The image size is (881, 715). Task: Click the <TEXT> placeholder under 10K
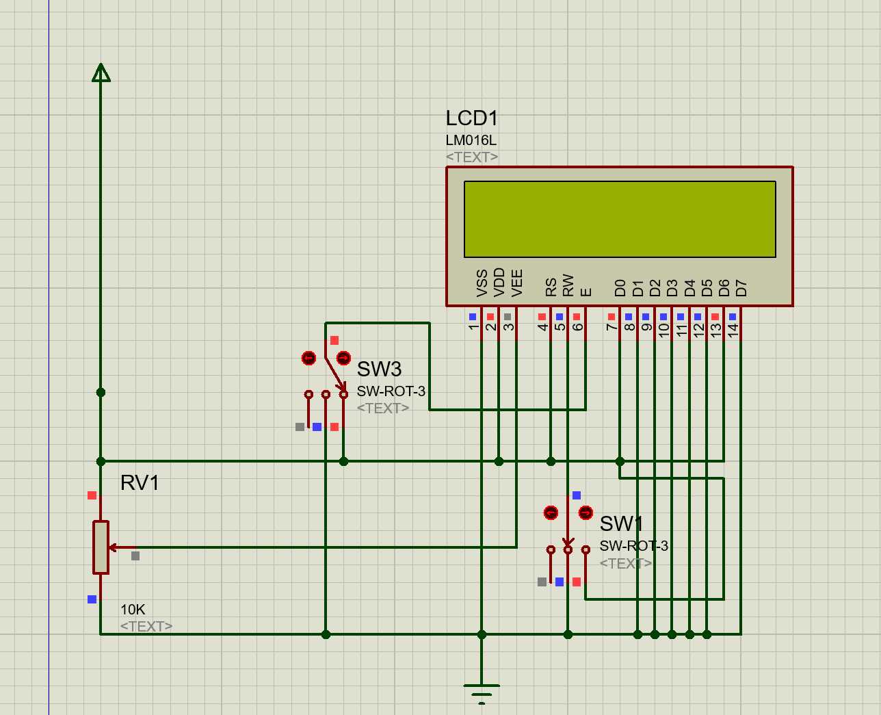[146, 626]
